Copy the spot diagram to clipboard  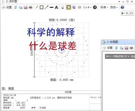coord(20,7)
